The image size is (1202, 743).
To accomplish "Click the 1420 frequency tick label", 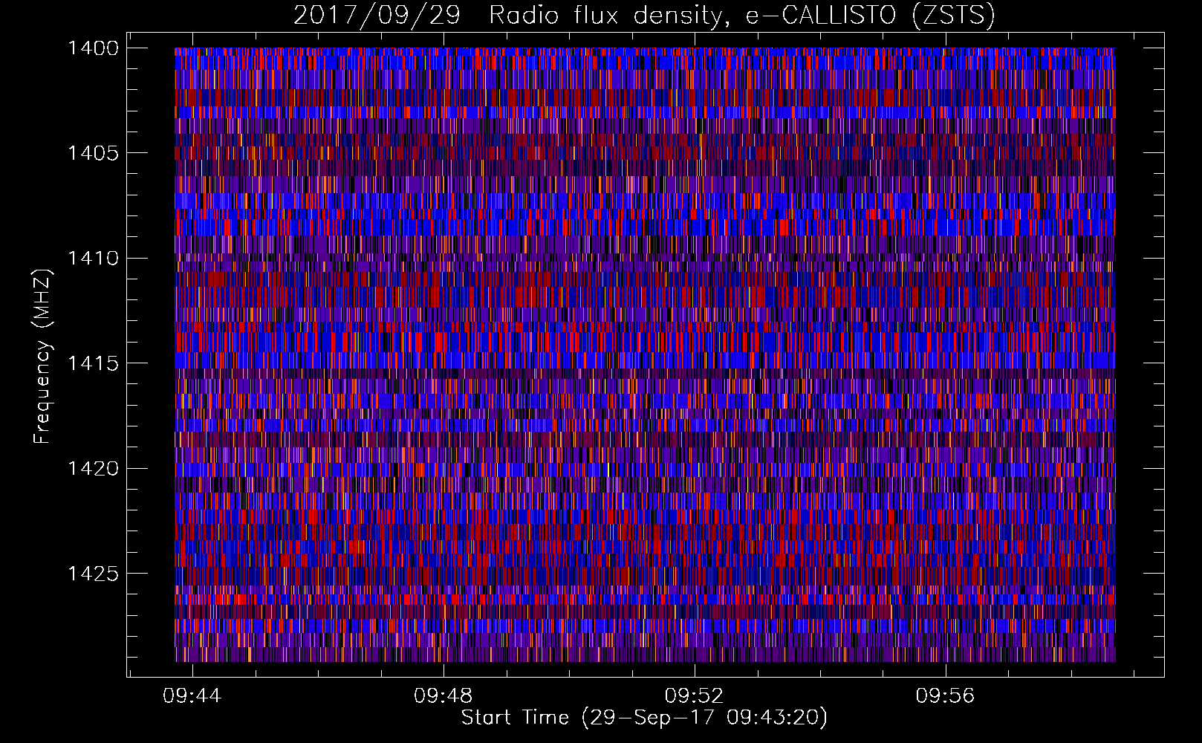I will tap(93, 469).
